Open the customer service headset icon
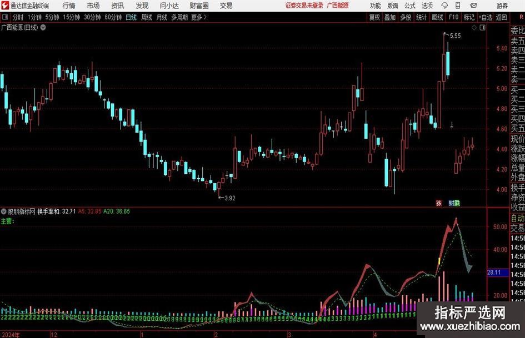Screen dimensions: 525x338 pos(444,6)
